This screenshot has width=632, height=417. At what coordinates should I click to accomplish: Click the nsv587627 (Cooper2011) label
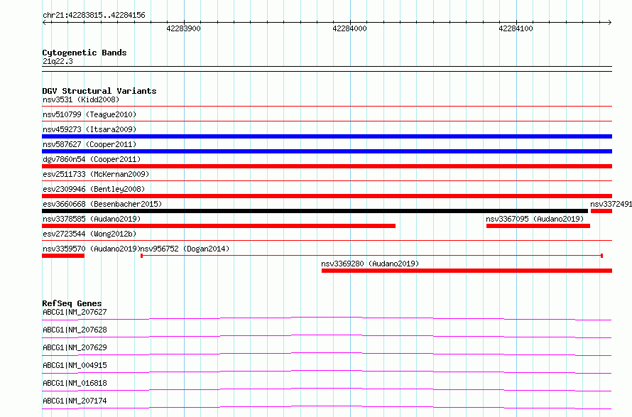89,144
